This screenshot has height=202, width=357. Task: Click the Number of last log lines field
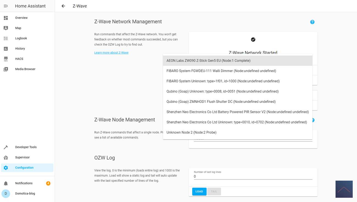point(253,177)
